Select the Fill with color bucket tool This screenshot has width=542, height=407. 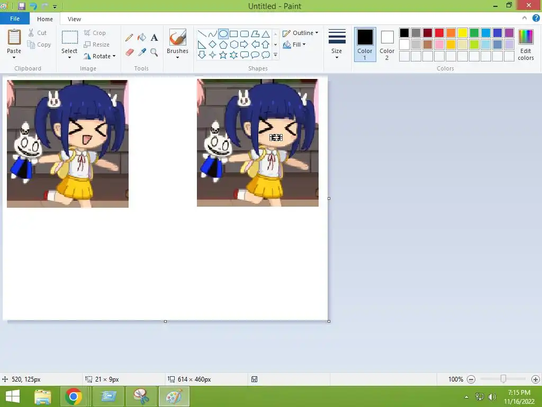[x=142, y=38]
